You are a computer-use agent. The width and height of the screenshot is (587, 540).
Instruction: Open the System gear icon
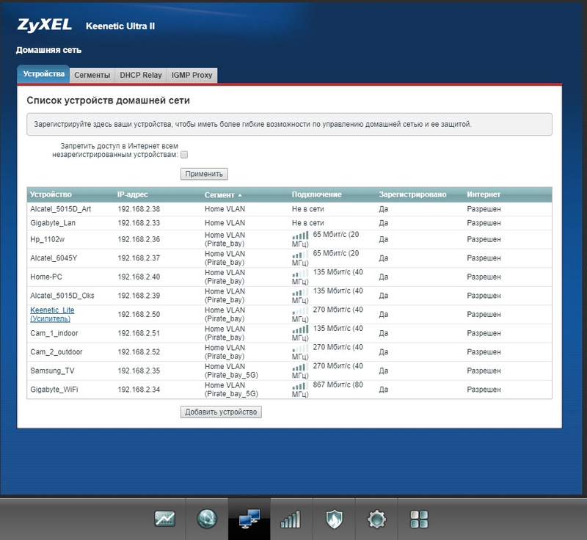376,519
